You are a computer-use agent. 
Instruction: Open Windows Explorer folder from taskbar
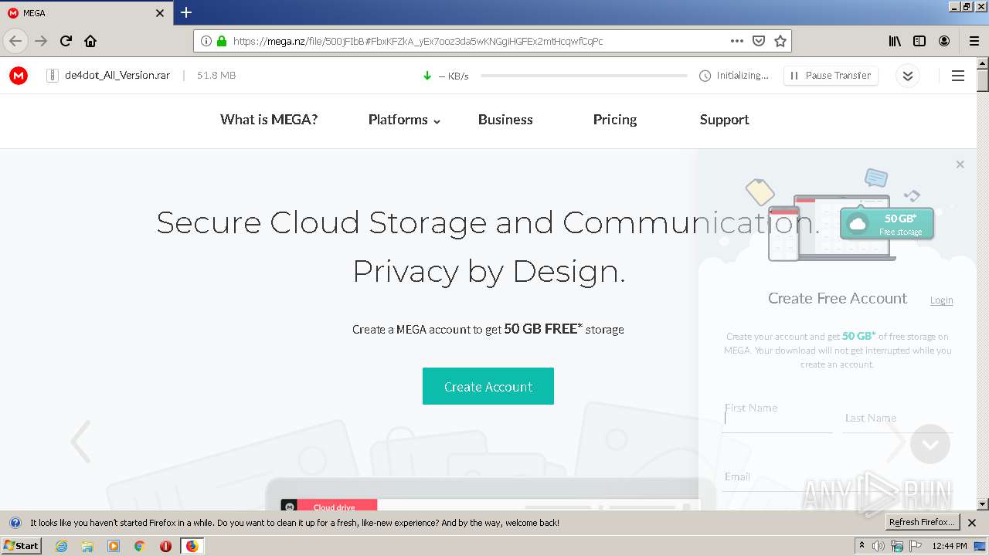[x=87, y=546]
